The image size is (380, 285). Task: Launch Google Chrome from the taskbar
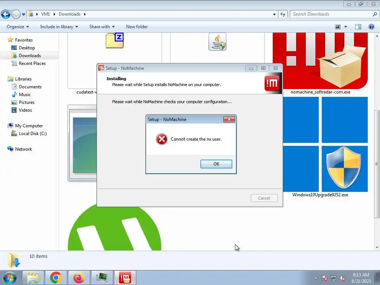[x=56, y=278]
